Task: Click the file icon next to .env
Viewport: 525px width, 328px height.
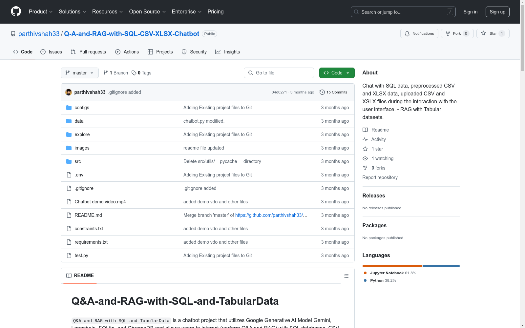Action: (69, 175)
